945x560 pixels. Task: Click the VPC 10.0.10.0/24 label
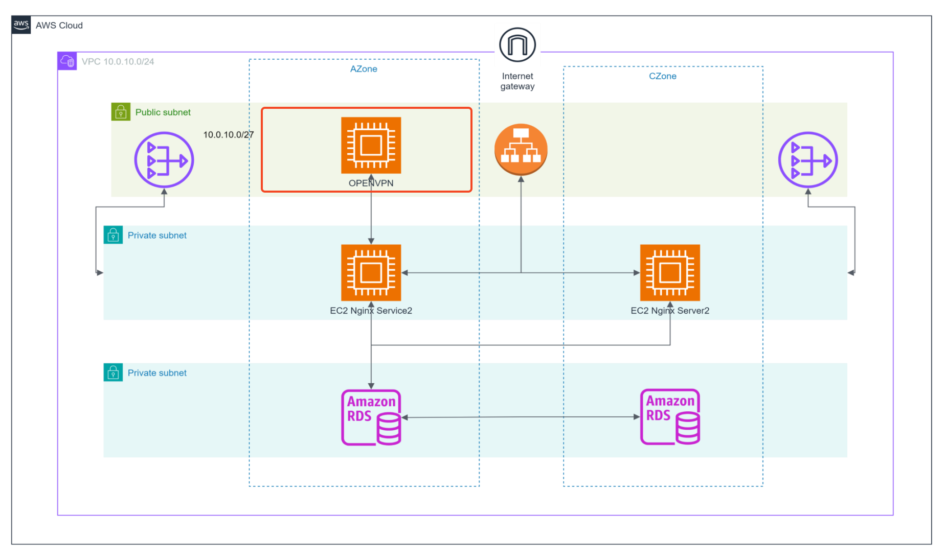118,61
